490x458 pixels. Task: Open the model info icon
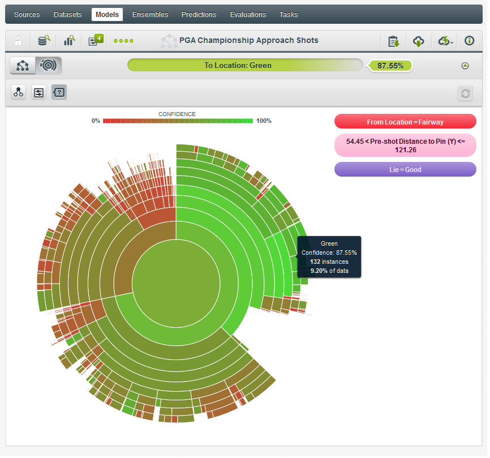click(x=469, y=41)
